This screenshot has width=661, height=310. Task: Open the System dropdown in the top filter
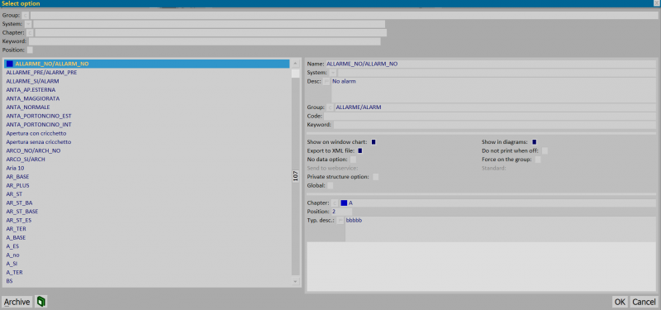(x=28, y=24)
